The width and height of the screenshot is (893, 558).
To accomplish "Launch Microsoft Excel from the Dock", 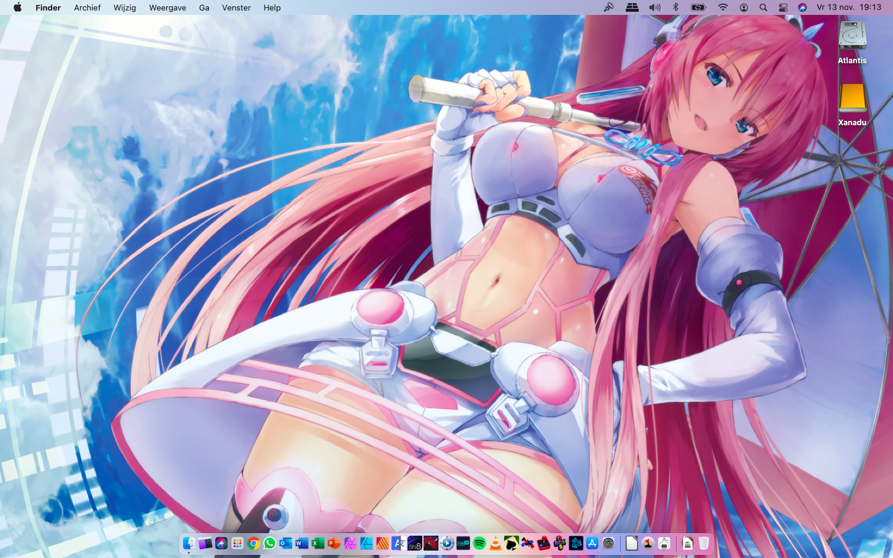I will tap(318, 544).
